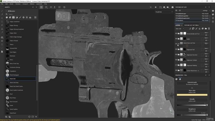Select the Paint brush tool in left toolbar
Image resolution: width=215 pixels, height=121 pixels.
point(2,11)
